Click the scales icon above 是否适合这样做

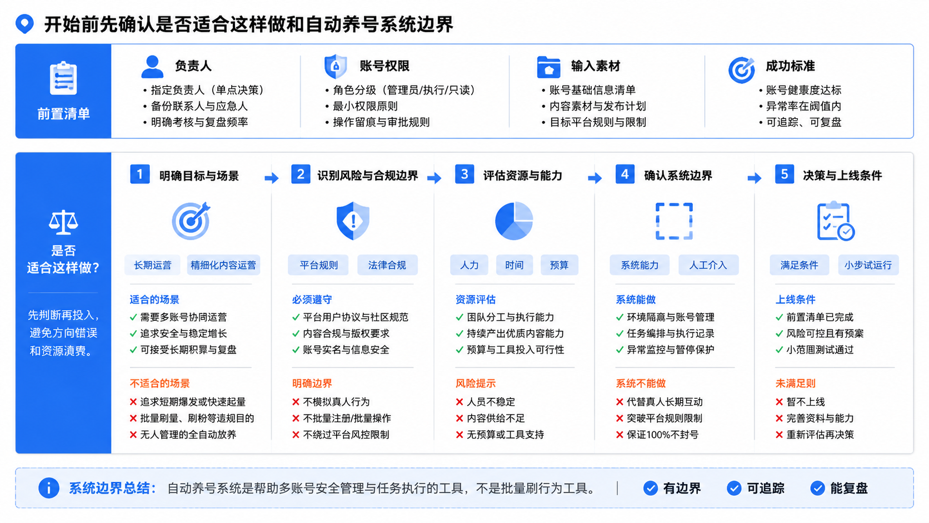[x=63, y=222]
